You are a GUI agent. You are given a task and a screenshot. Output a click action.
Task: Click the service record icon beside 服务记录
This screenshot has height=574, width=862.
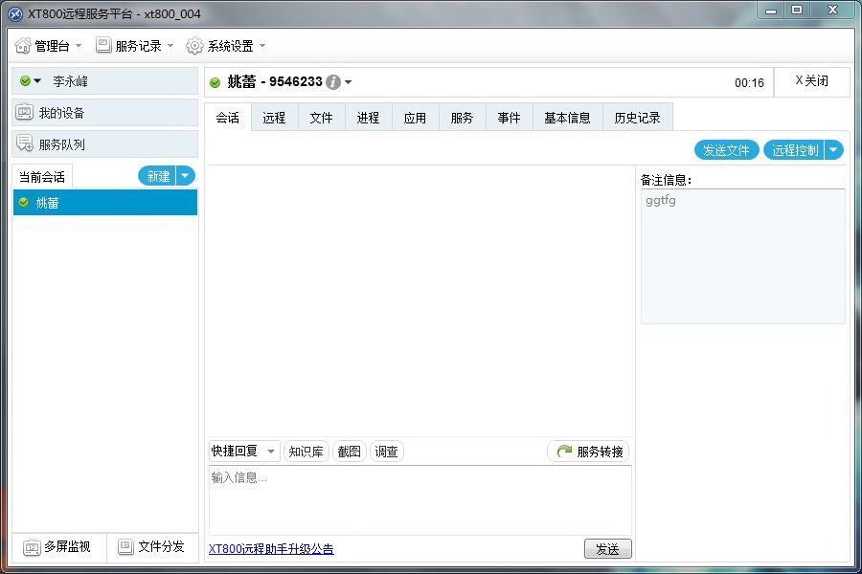103,45
